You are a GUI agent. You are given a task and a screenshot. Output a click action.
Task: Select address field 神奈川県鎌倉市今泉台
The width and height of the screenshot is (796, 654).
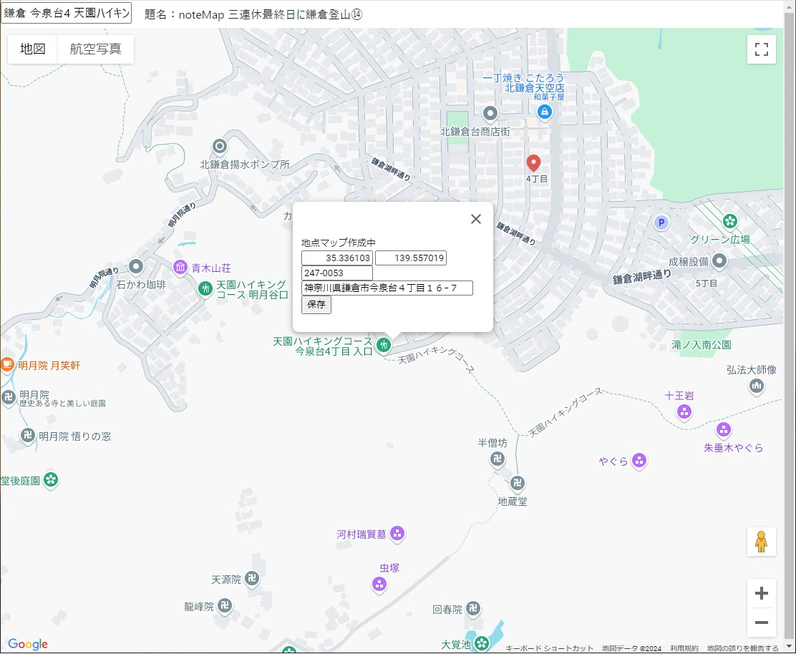(387, 288)
